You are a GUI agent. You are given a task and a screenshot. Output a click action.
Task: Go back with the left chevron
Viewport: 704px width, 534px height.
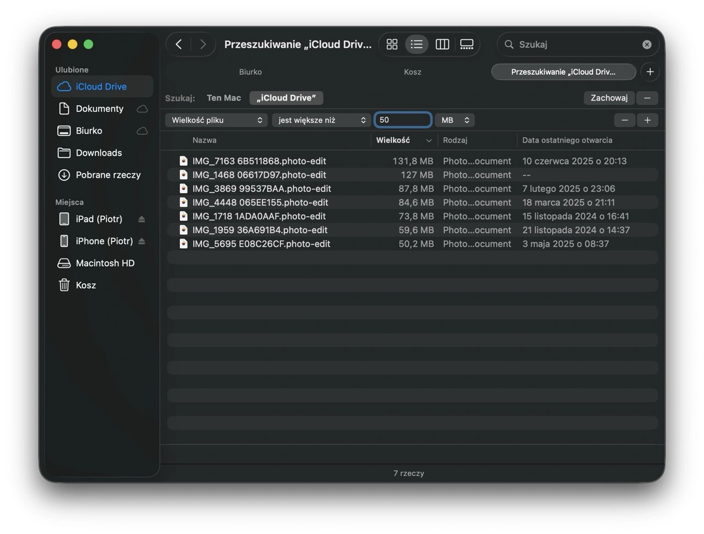[179, 45]
